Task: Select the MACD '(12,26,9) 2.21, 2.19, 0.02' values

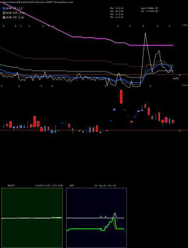Action: [49, 186]
